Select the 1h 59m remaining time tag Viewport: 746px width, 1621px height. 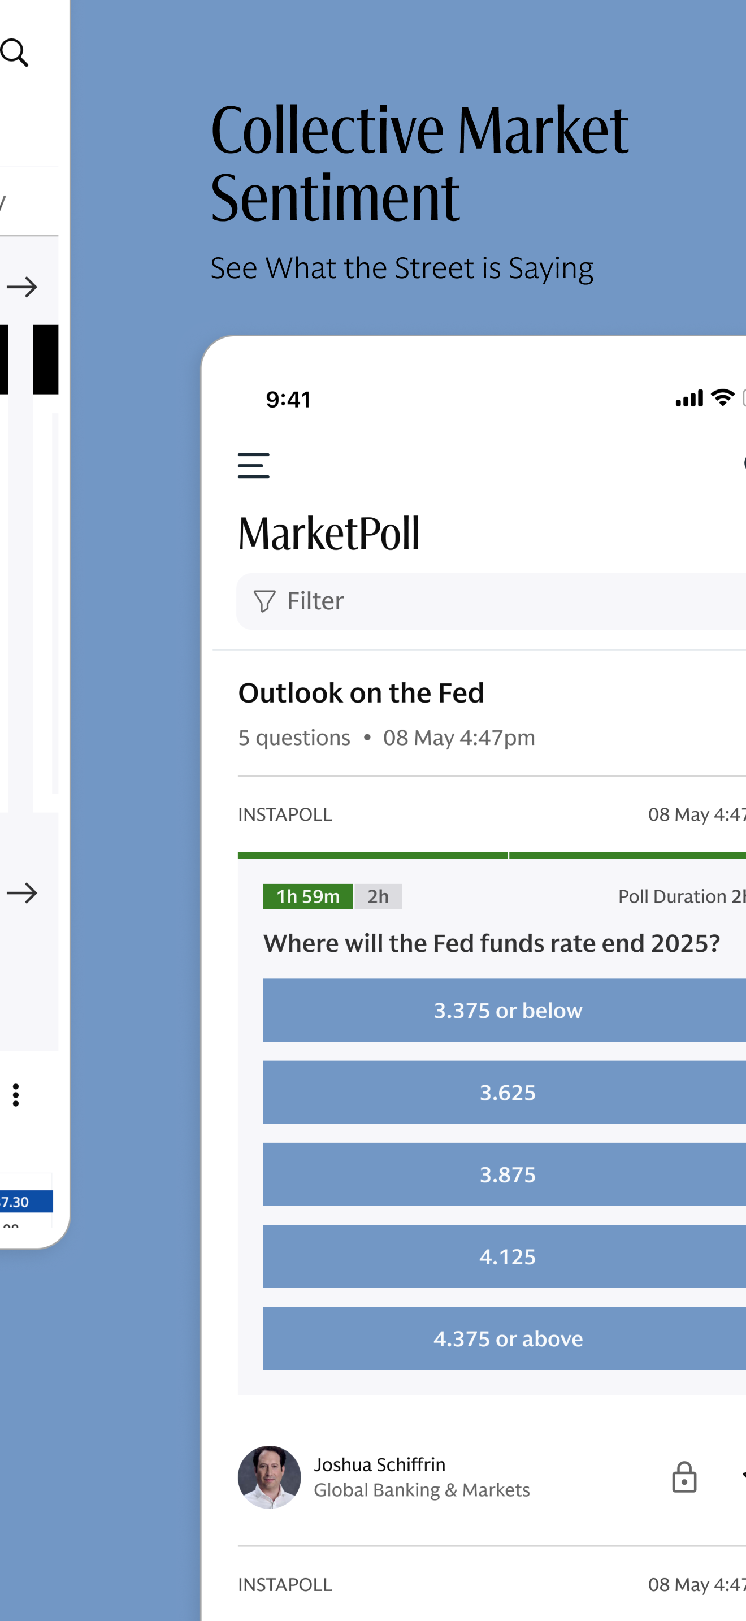coord(308,896)
